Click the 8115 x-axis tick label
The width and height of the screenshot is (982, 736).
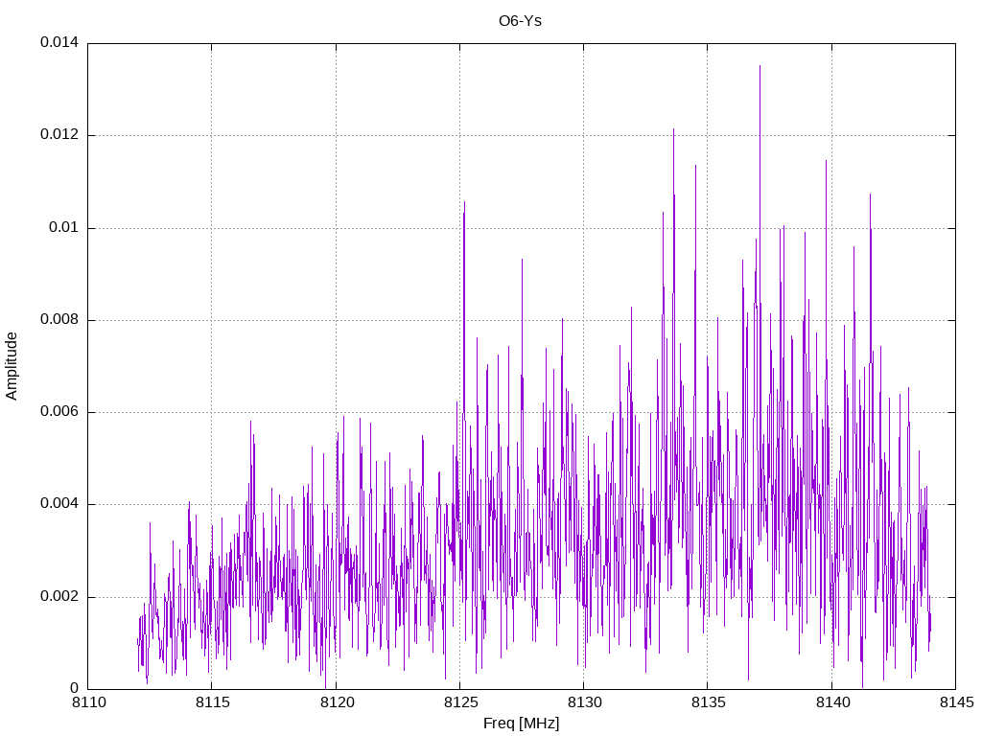[x=213, y=702]
